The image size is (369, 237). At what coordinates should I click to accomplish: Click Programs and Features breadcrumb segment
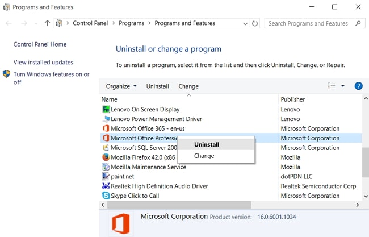(184, 23)
